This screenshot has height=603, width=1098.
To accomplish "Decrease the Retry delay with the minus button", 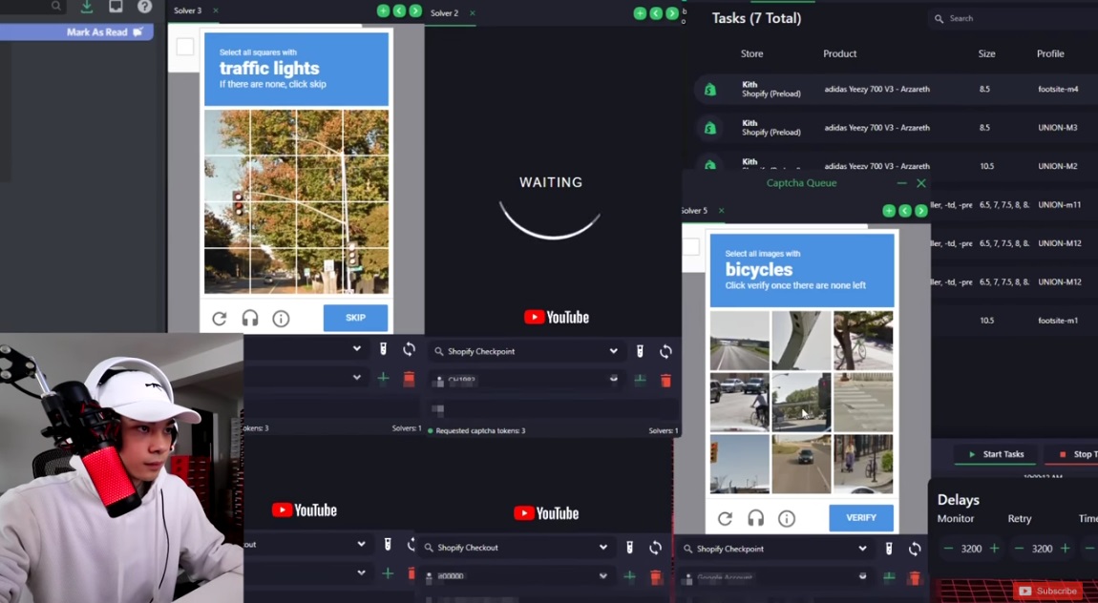I will point(1019,549).
